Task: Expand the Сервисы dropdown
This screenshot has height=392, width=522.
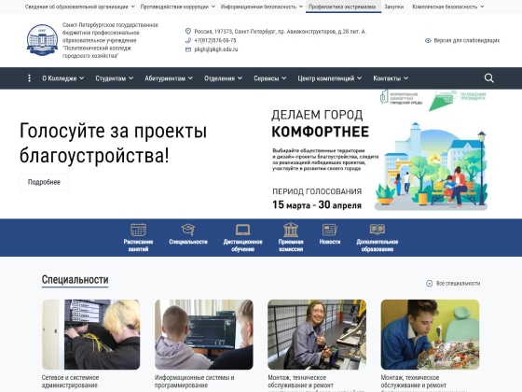Action: click(269, 78)
